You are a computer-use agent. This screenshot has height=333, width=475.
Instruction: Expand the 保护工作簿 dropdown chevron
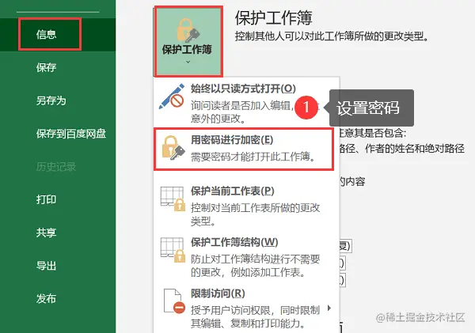click(188, 62)
